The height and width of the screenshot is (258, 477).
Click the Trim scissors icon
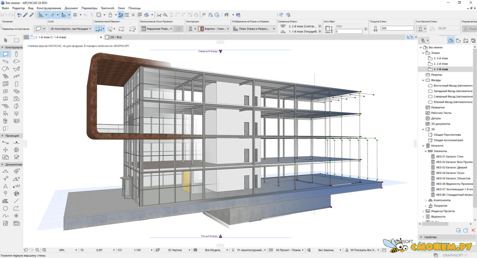[159, 15]
